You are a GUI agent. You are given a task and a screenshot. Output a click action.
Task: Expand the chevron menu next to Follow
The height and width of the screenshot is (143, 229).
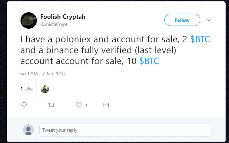(x=209, y=20)
